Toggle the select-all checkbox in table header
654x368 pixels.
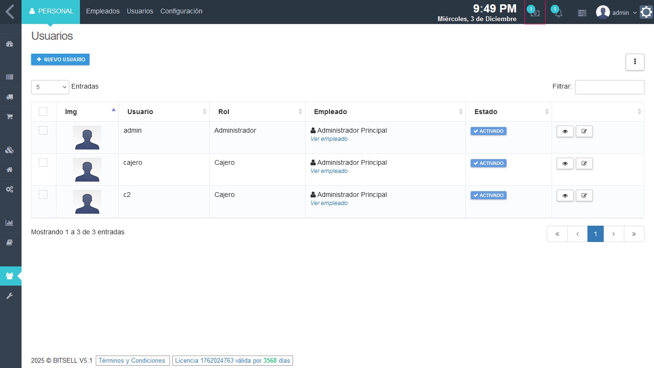(x=43, y=112)
